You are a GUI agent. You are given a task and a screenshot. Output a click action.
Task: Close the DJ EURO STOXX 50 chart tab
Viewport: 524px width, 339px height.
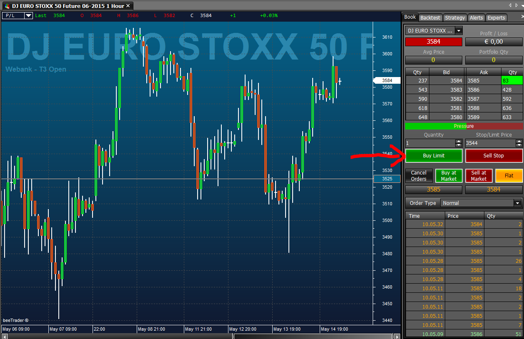click(x=128, y=6)
